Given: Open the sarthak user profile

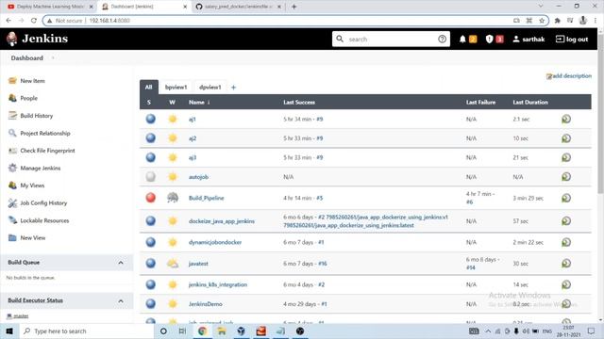Looking at the screenshot, I should tap(528, 40).
